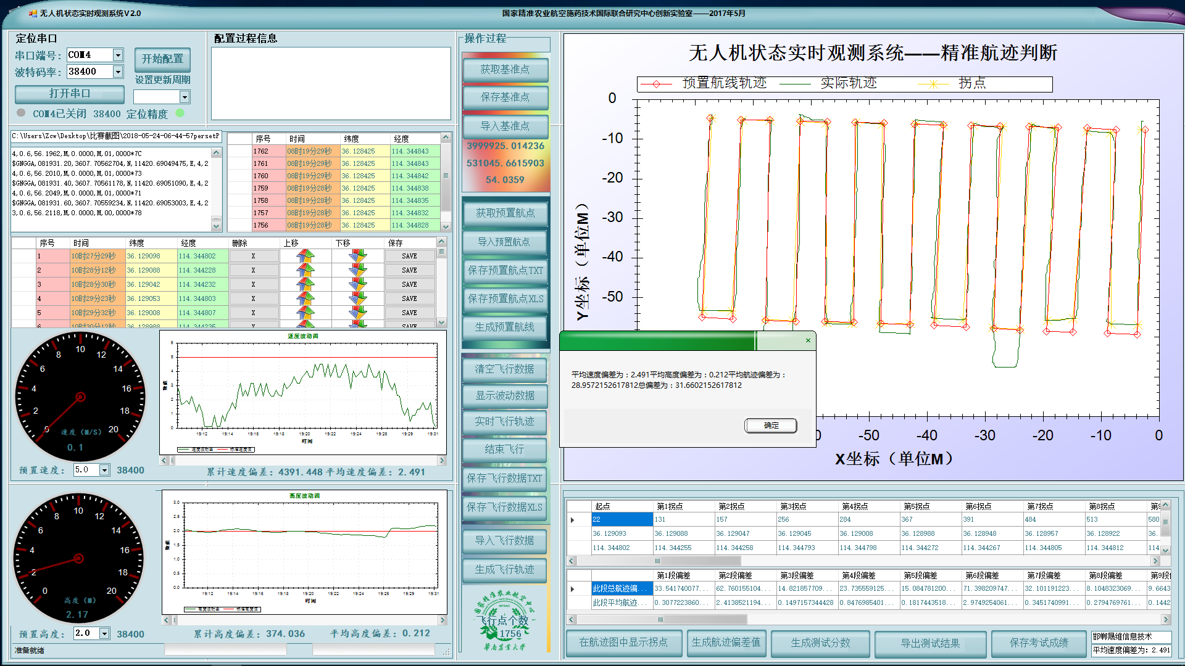Move waypoint row 4 up with the arrow icon
1185x666 pixels.
click(306, 298)
